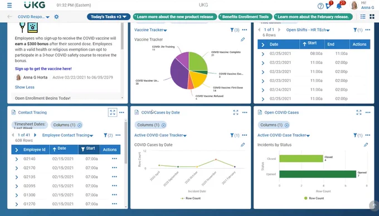Click the Show Less link
This screenshot has width=379, height=216.
pyautogui.click(x=25, y=87)
